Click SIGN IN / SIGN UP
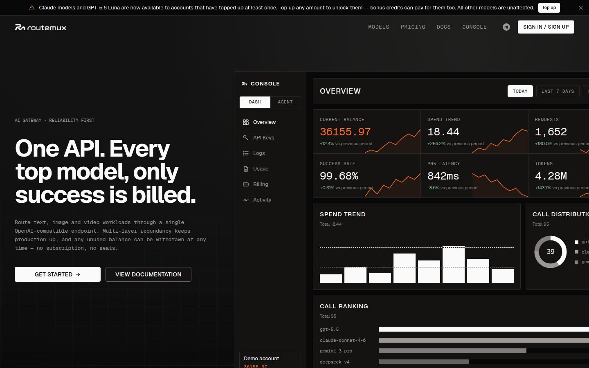 pyautogui.click(x=546, y=27)
